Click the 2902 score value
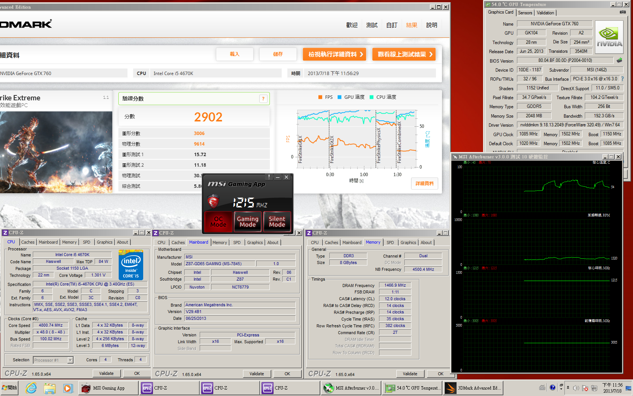The width and height of the screenshot is (633, 396). point(208,117)
